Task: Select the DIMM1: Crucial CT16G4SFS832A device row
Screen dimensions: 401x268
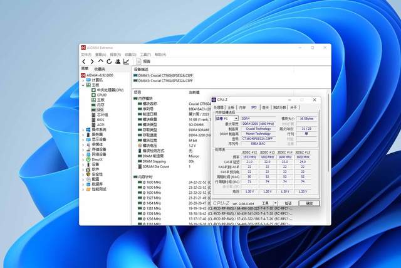Action: click(164, 75)
